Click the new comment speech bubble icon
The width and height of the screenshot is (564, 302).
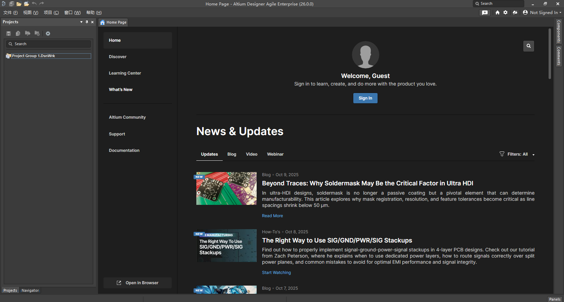485,13
